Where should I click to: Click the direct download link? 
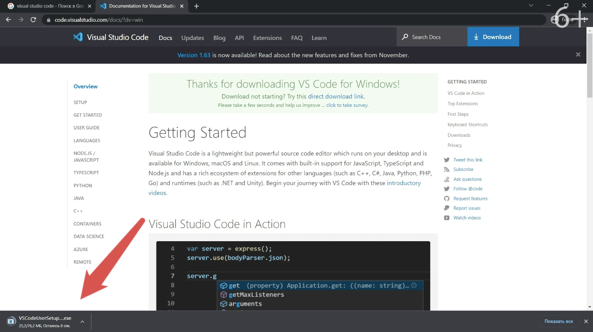pyautogui.click(x=336, y=97)
